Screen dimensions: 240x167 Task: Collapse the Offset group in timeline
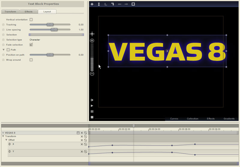(x=6, y=140)
